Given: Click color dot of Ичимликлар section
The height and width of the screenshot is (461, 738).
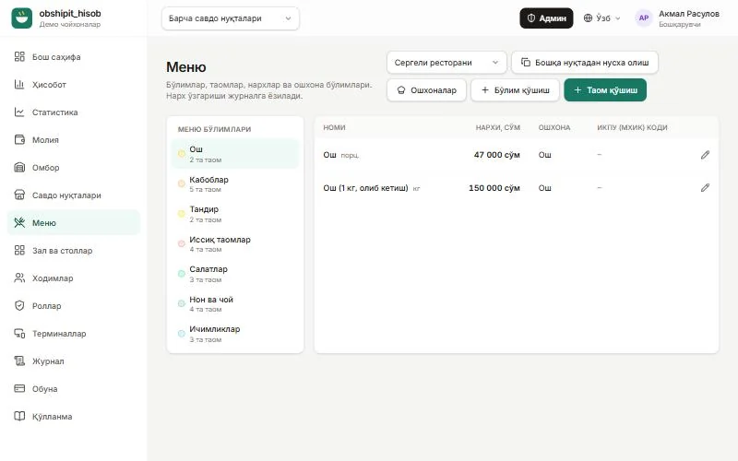Looking at the screenshot, I should point(181,334).
